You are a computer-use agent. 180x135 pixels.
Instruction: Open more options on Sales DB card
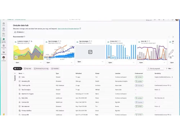tap(165, 63)
